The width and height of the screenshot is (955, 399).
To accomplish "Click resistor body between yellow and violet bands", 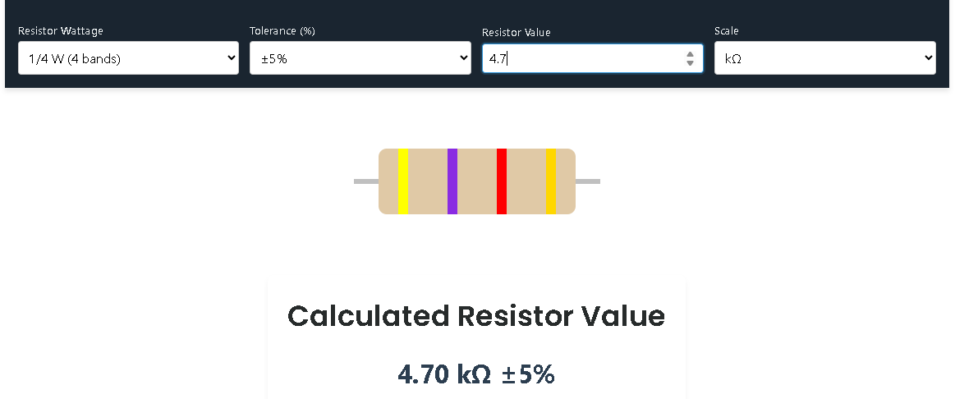I will [x=428, y=181].
